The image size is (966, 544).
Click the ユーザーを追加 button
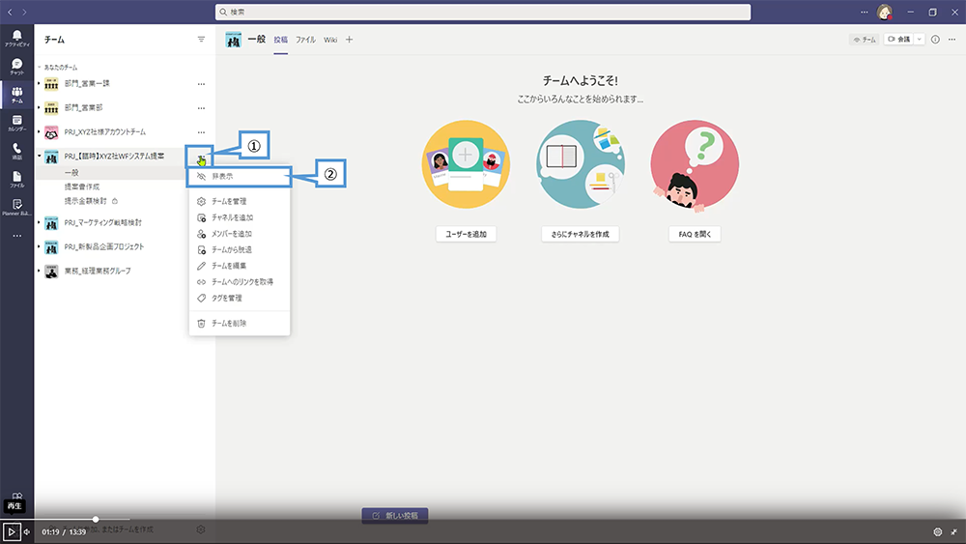[x=467, y=234]
